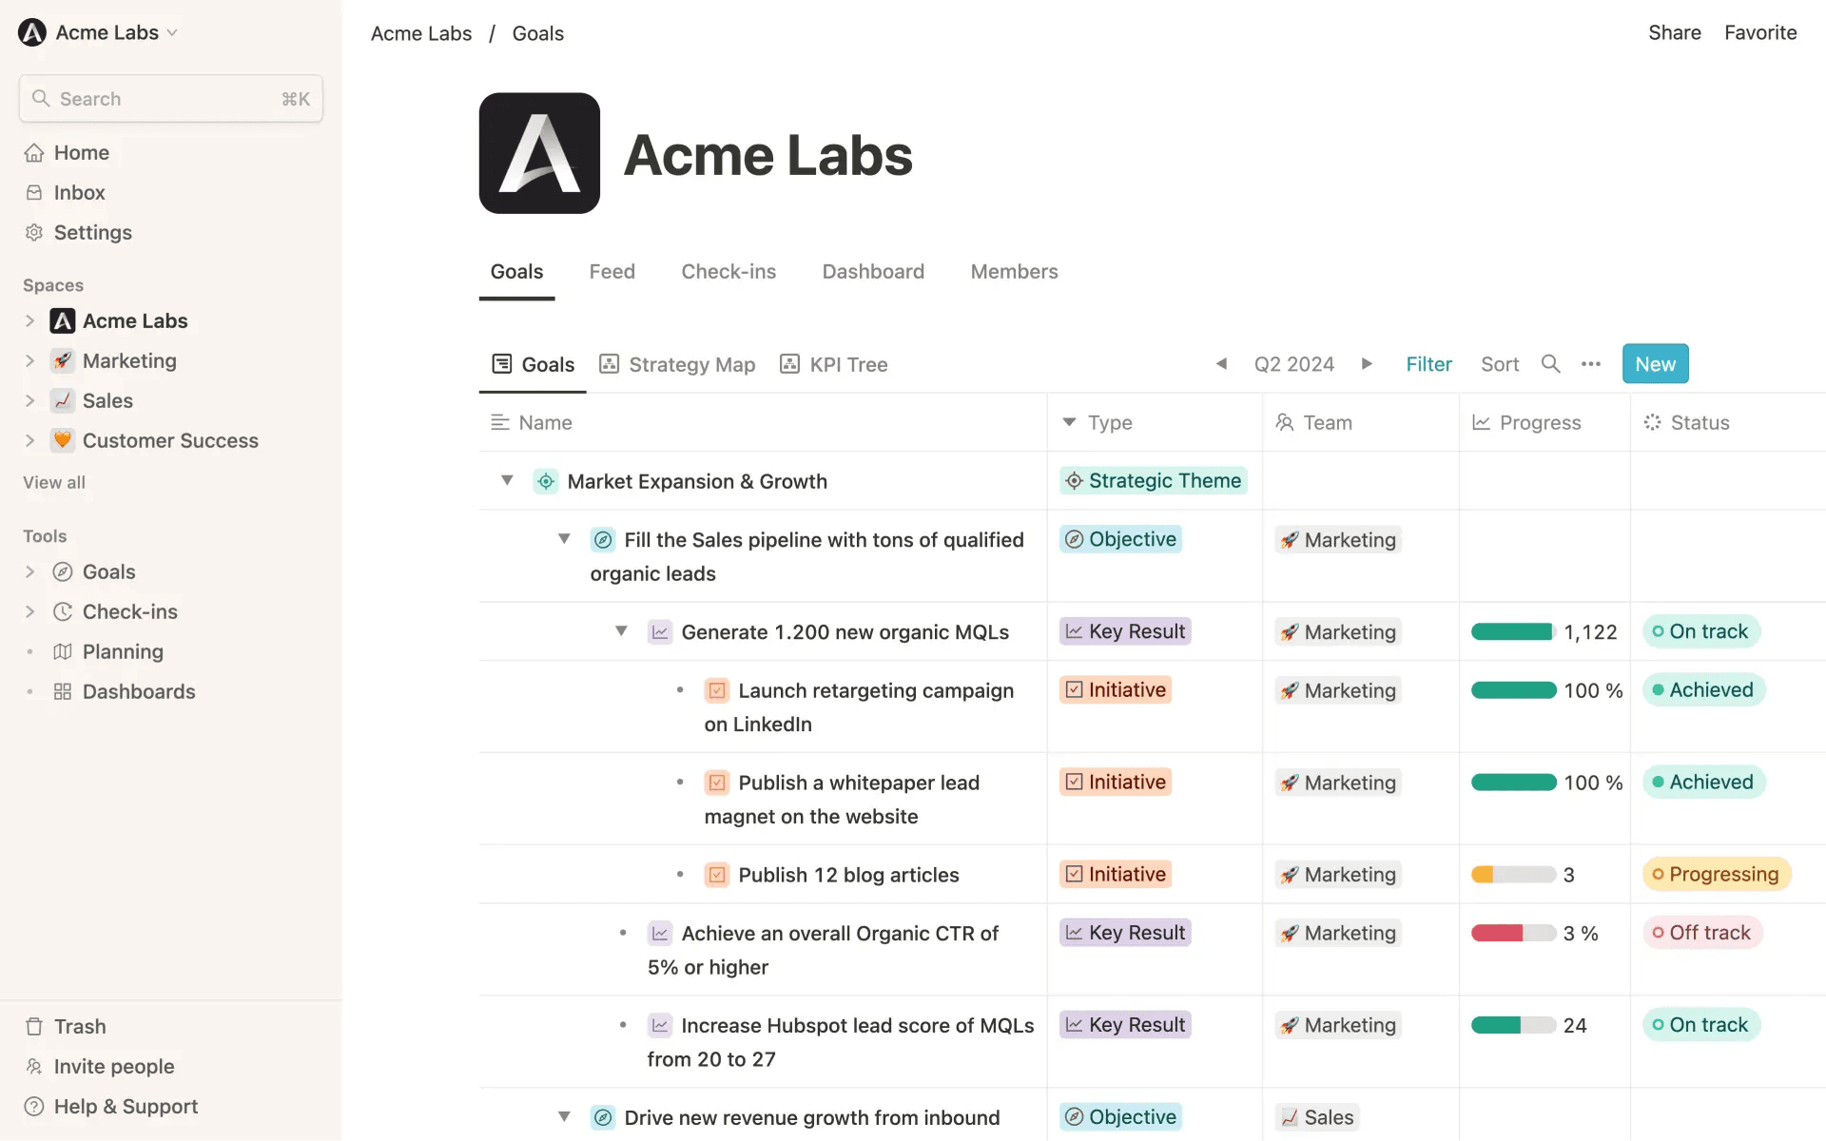Click the Check-ins tool icon in sidebar
Viewport: 1826px width, 1141px height.
[x=62, y=609]
